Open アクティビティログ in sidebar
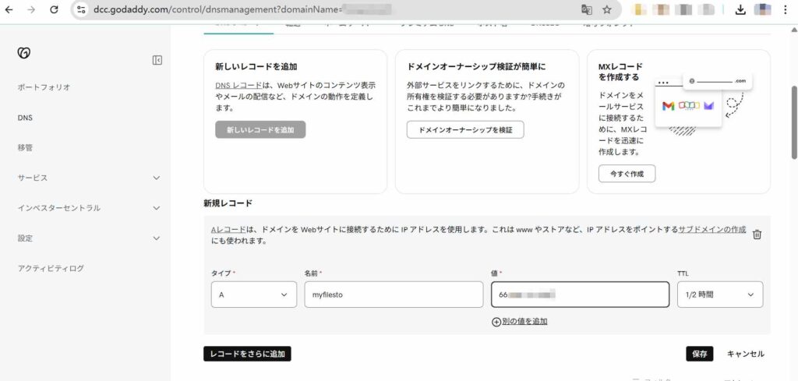 click(x=51, y=268)
